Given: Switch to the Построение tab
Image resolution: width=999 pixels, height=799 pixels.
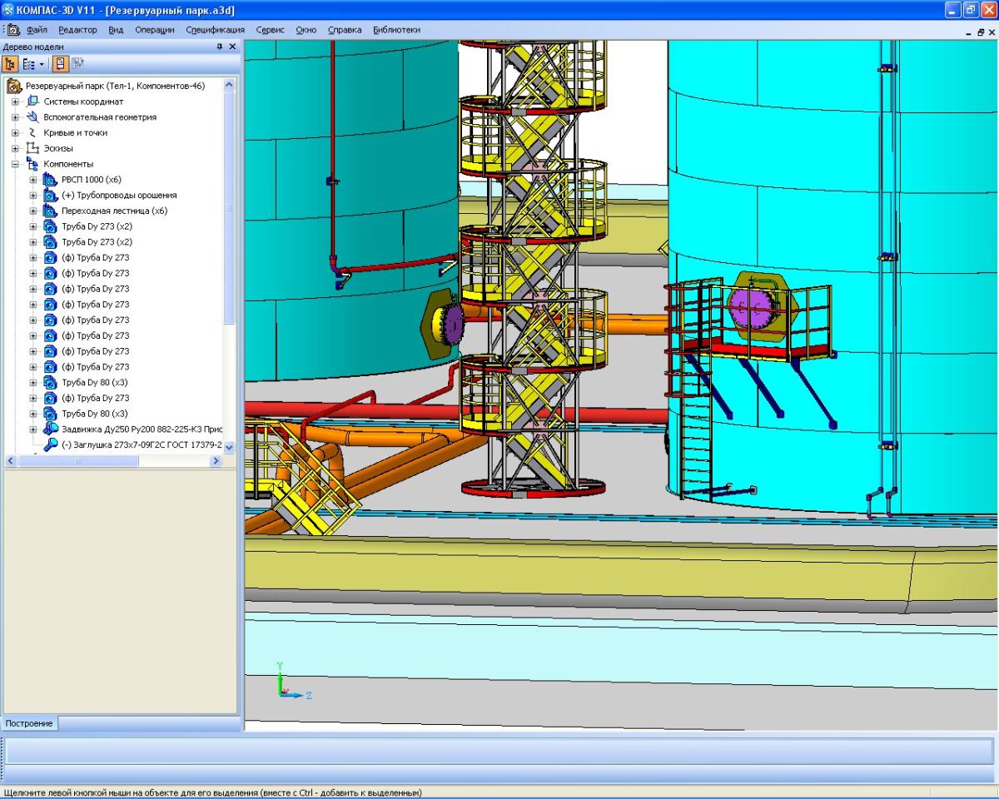Looking at the screenshot, I should click(x=29, y=723).
